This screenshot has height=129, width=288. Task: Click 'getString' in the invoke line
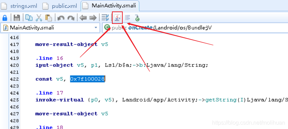221,100
